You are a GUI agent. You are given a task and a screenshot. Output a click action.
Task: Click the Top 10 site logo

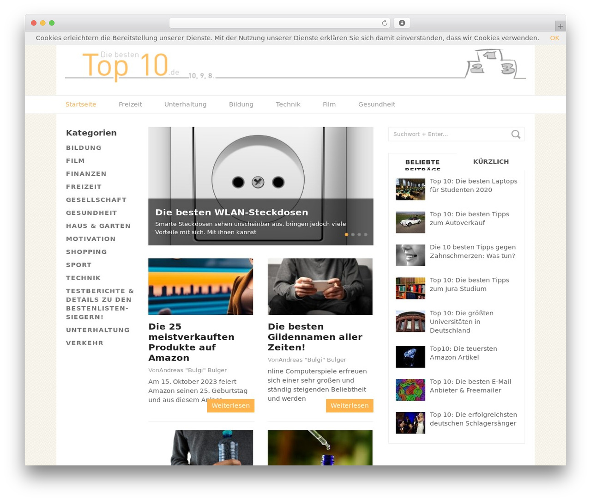[x=131, y=66]
